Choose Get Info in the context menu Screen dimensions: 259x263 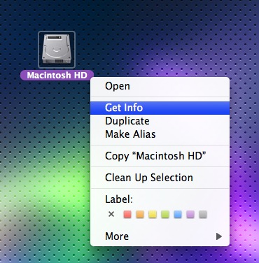pos(160,108)
